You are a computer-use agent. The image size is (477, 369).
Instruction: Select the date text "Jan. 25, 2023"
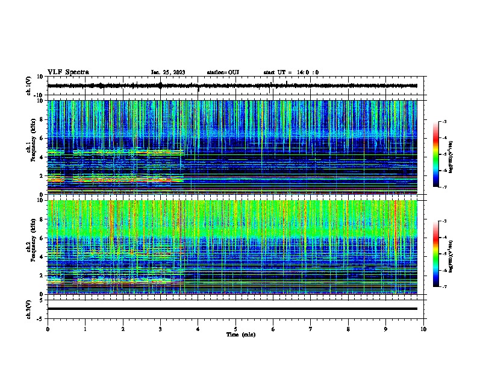click(x=168, y=72)
